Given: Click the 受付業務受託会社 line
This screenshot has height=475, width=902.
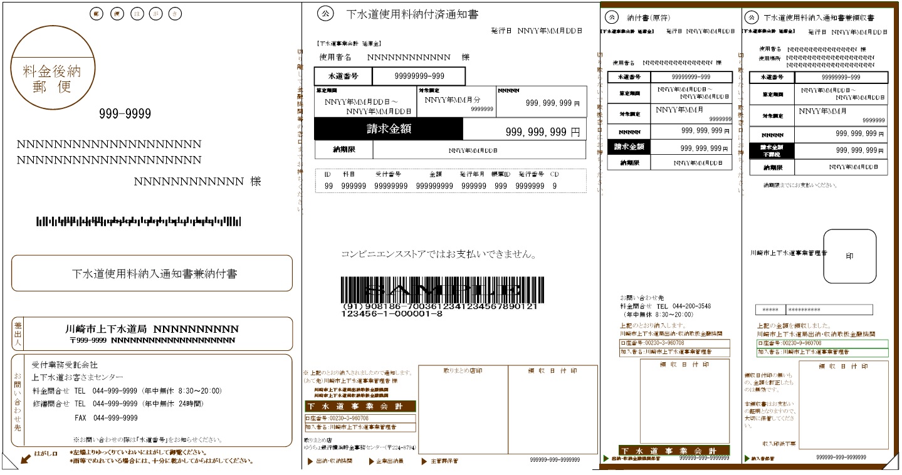Looking at the screenshot, I should (x=65, y=365).
